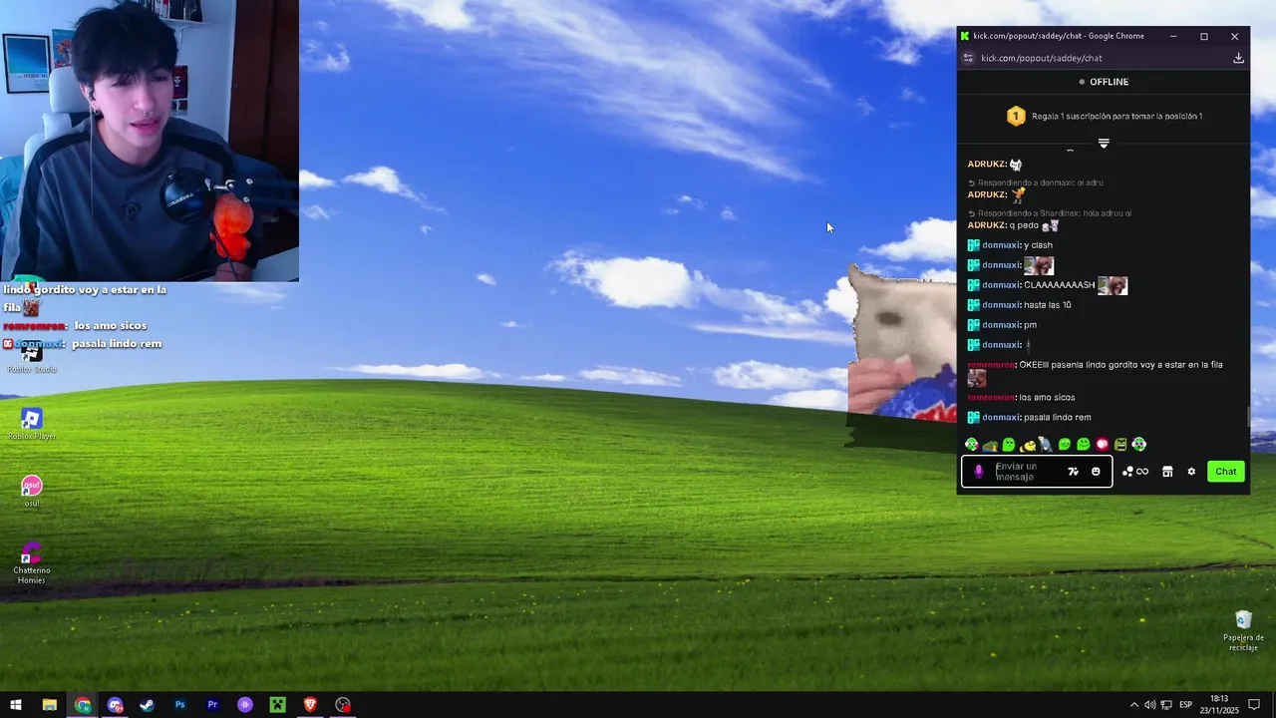Open Steam from the taskbar
1276x718 pixels.
pyautogui.click(x=147, y=705)
